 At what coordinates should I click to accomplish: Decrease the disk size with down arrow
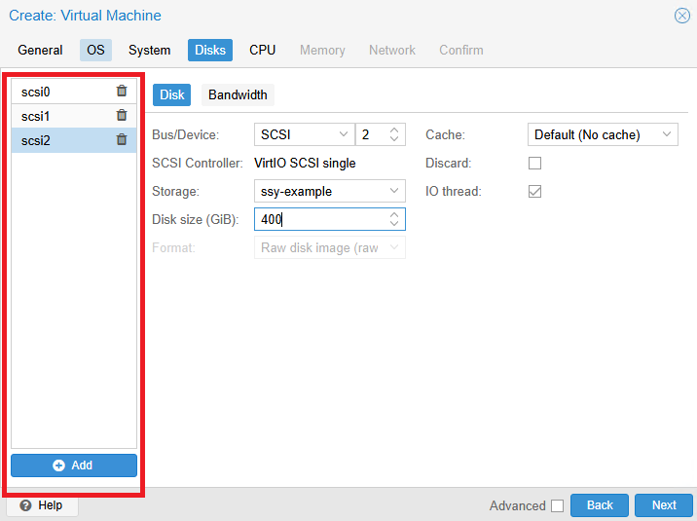[x=394, y=225]
